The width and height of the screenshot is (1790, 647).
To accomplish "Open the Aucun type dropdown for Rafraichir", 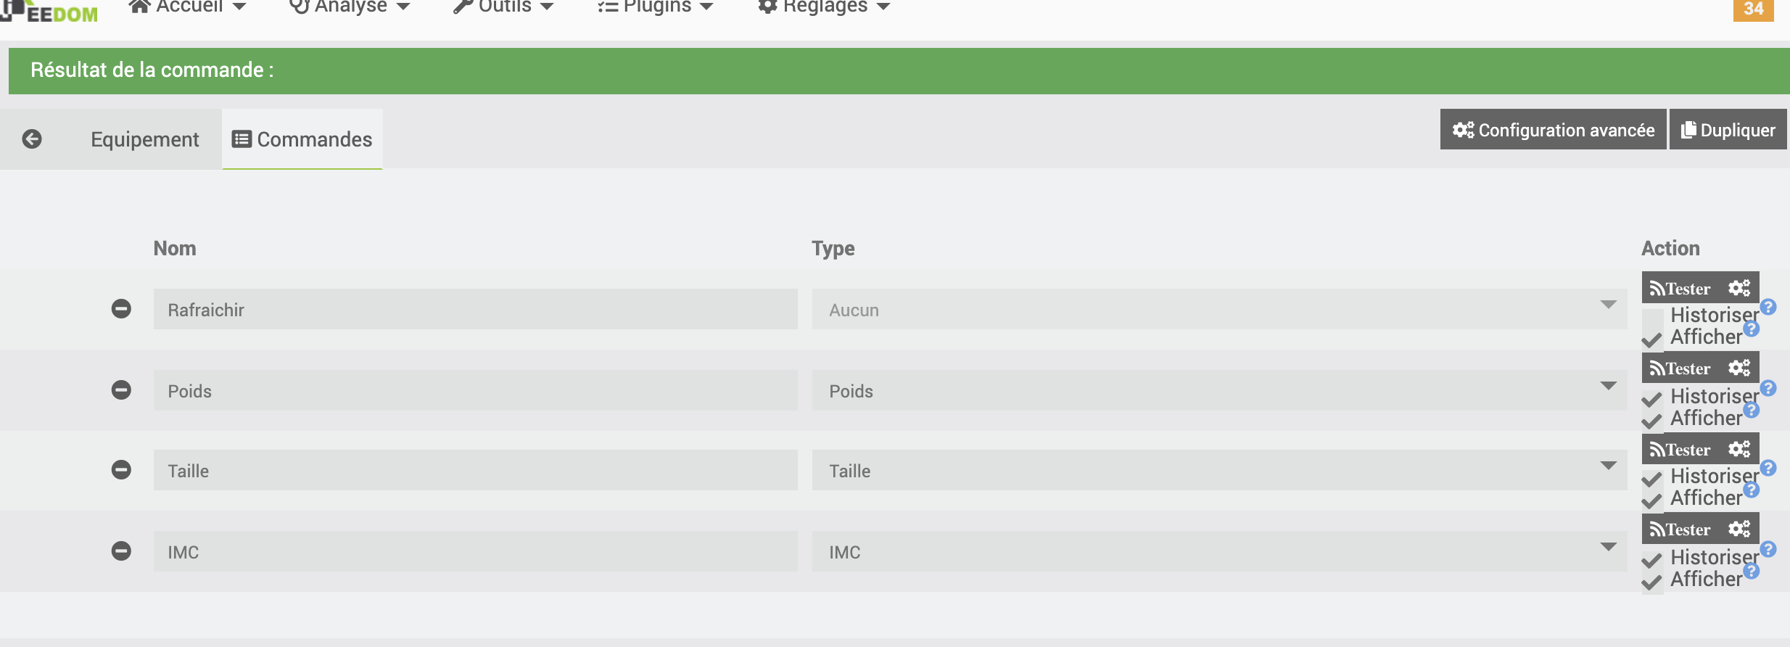I will pyautogui.click(x=1219, y=309).
